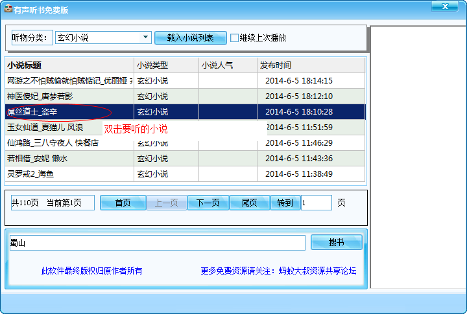Image resolution: width=467 pixels, height=314 pixels.
Task: Click the page number input field
Action: tap(316, 203)
